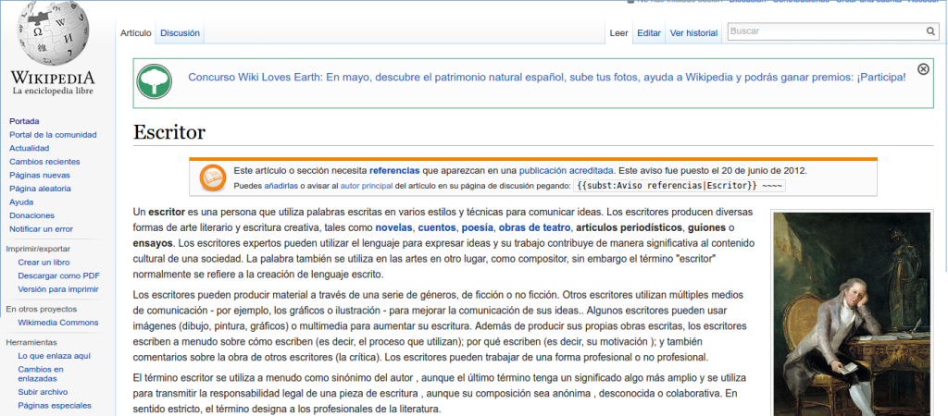Open Páginas especiales
Viewport: 948px width, 416px height.
[x=55, y=406]
